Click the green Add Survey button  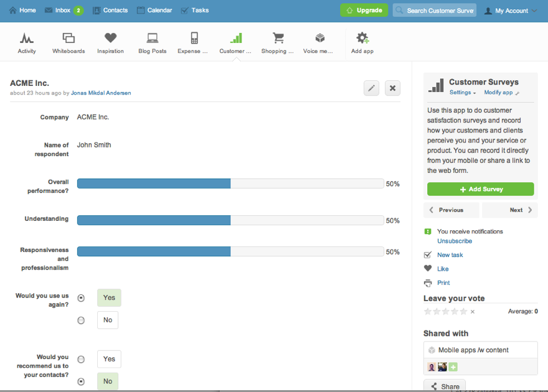(x=480, y=189)
